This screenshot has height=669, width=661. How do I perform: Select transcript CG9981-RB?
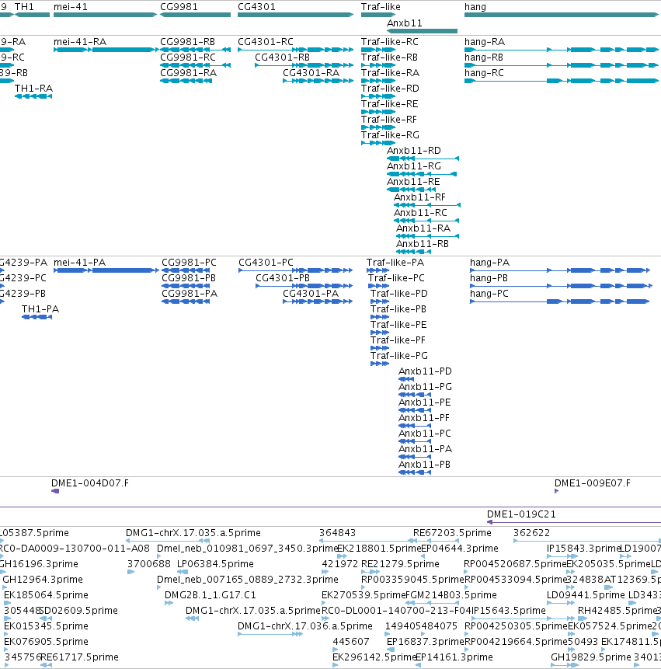point(195,50)
